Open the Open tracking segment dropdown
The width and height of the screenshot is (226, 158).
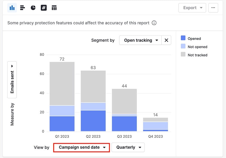pyautogui.click(x=140, y=40)
